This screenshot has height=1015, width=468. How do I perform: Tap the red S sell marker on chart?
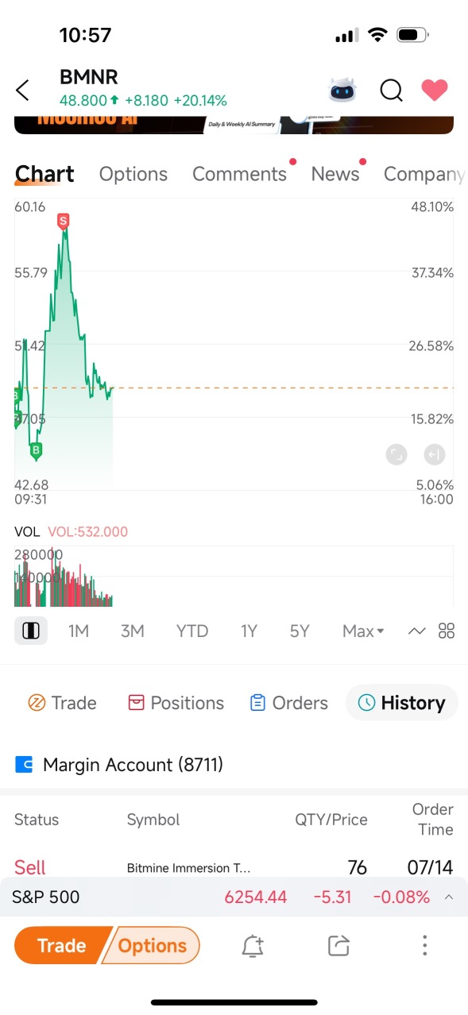[x=63, y=220]
